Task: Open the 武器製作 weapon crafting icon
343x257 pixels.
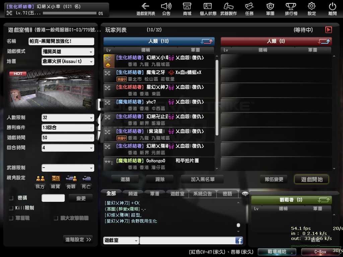Action: point(228,9)
